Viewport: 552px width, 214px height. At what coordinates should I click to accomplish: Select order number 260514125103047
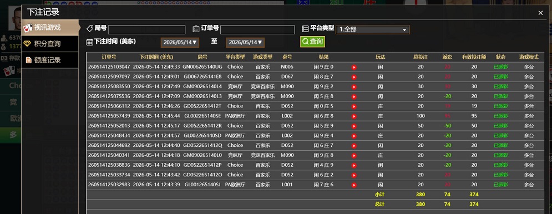(x=109, y=67)
